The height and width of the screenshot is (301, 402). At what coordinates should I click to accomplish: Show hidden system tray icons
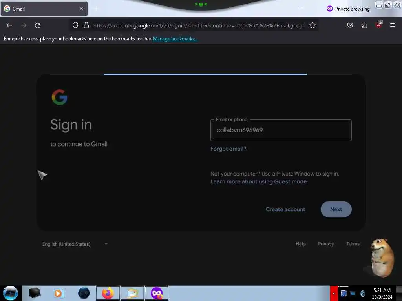coord(334,293)
